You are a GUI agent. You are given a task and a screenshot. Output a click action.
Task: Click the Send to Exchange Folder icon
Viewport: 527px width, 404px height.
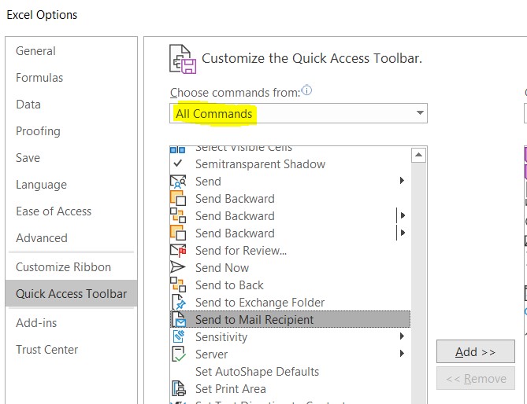(x=179, y=303)
